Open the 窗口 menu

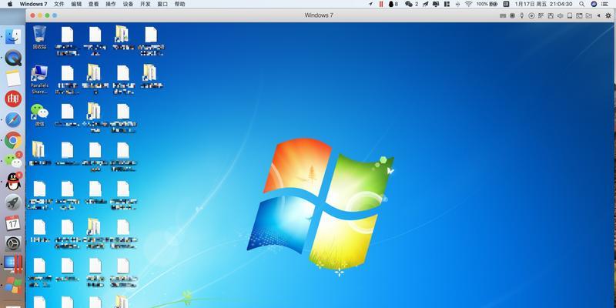[162, 4]
